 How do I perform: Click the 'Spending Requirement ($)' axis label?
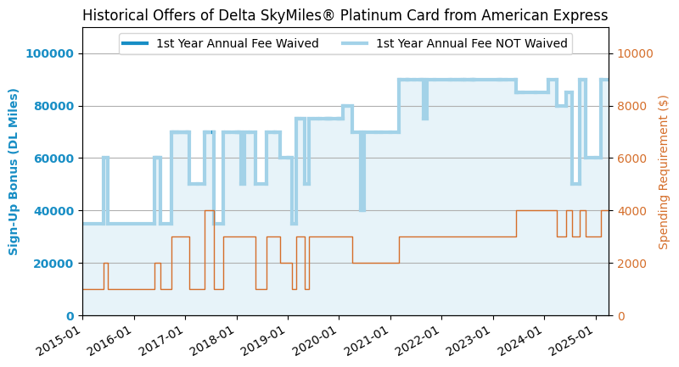[664, 171]
